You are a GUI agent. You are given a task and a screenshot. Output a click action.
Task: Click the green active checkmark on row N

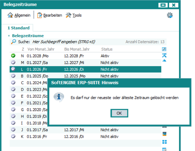tap(13, 56)
